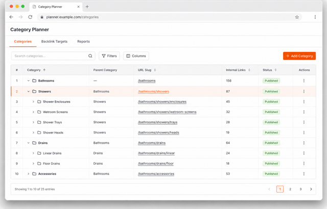Image resolution: width=327 pixels, height=209 pixels.
Task: Expand the Floor Drains category
Action: coord(33,164)
